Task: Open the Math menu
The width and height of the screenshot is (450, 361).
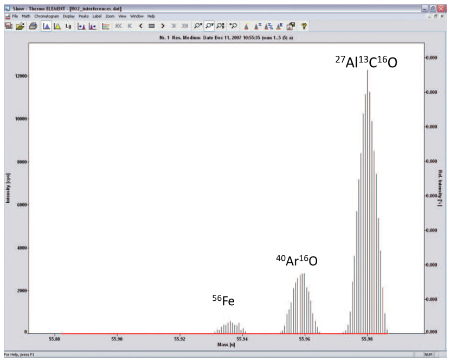Action: pos(26,16)
